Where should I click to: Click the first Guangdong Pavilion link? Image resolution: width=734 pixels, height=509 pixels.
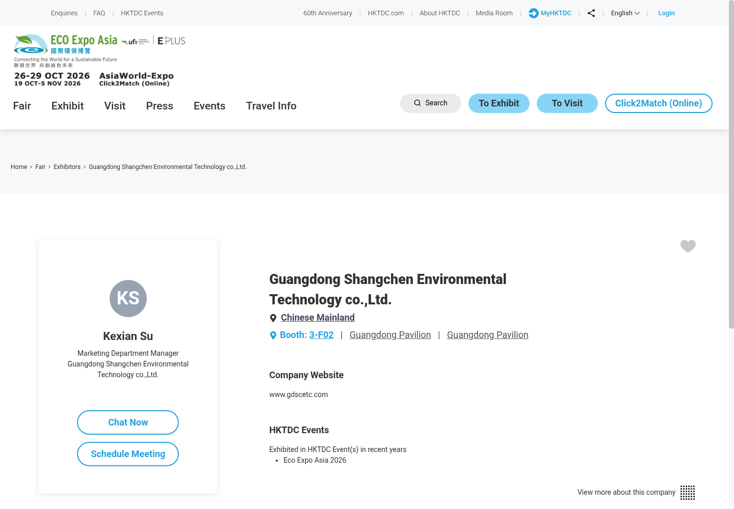[390, 335]
